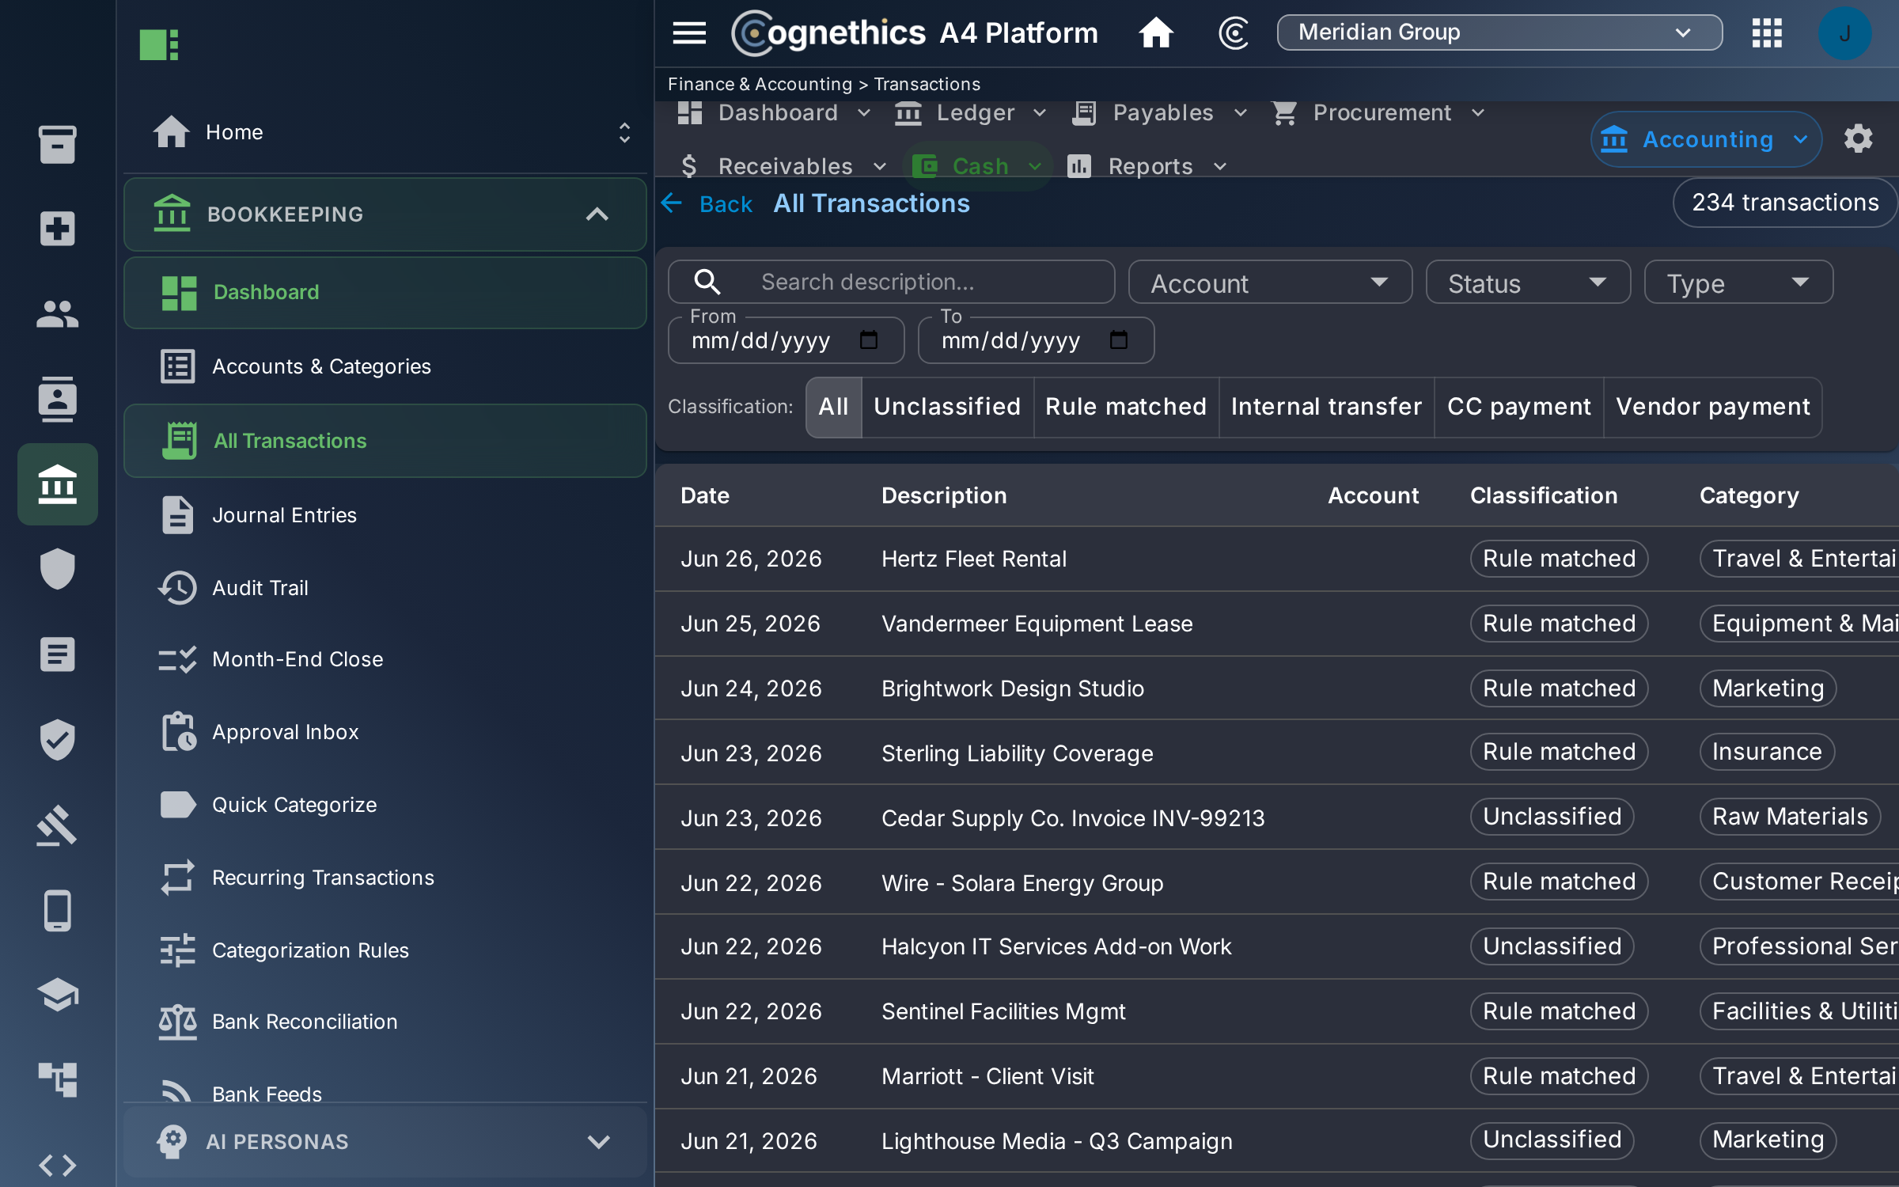
Task: Filter classification by Unclassified
Action: pos(947,407)
